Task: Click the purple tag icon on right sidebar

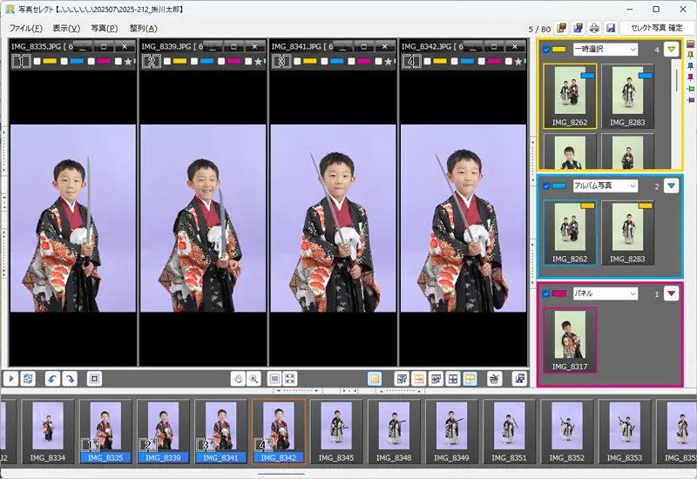Action: coord(690,100)
